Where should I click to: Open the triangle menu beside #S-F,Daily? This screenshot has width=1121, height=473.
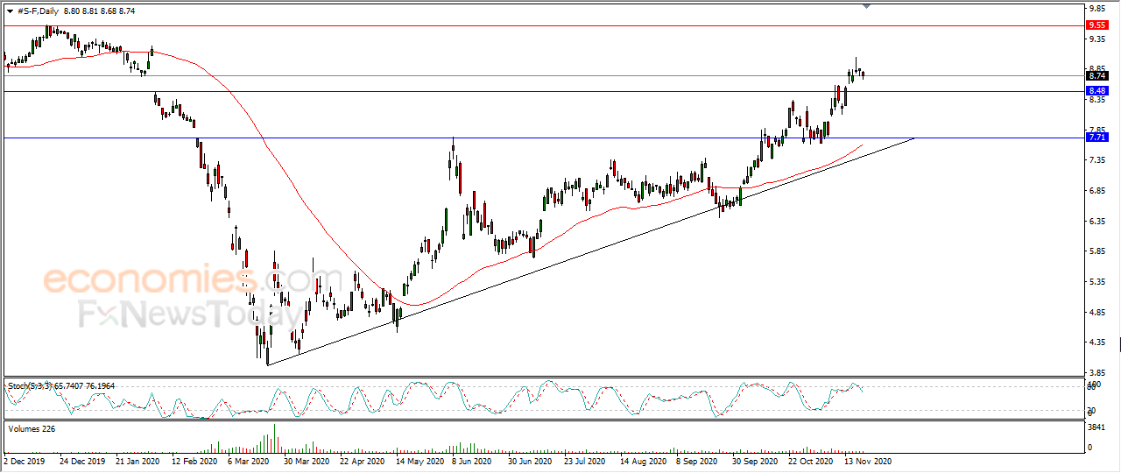(10, 11)
